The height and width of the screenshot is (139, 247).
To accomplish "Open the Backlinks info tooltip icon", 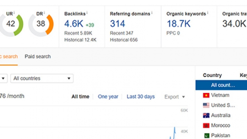I will pyautogui.click(x=87, y=13).
